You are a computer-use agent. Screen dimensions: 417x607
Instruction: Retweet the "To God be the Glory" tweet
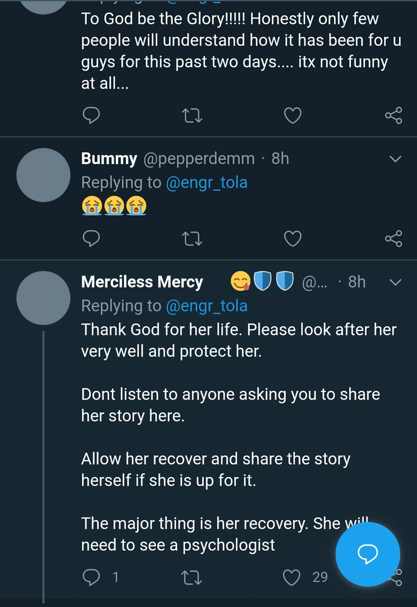pos(192,116)
